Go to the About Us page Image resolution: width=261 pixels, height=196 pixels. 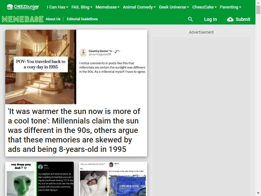53,19
